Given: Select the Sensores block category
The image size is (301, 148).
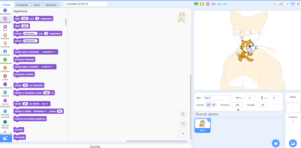Looking at the screenshot, I should coord(5,53).
